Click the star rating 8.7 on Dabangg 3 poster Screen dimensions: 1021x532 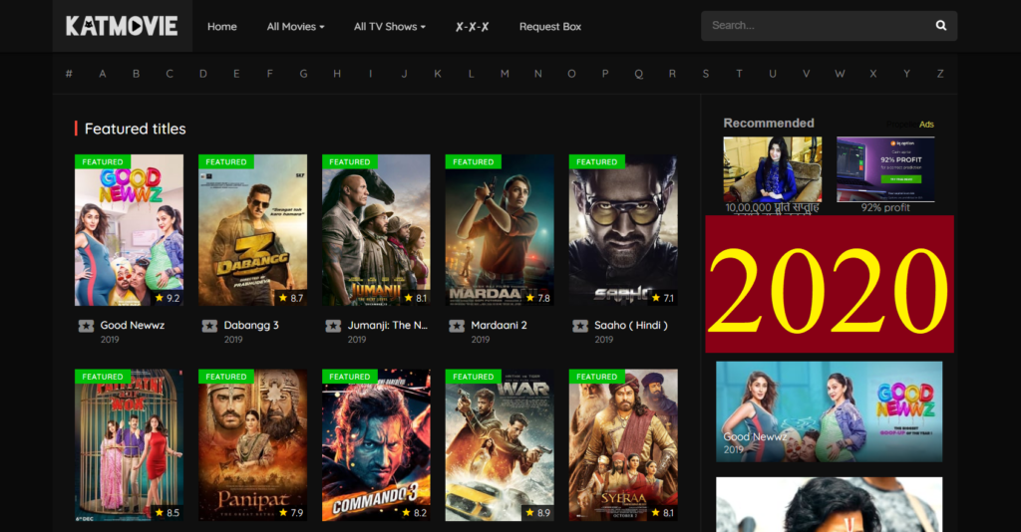(x=291, y=298)
